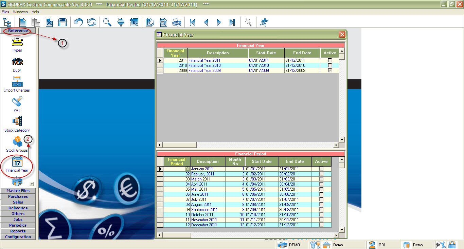Click the Reference section header button
Viewport: 464px width, 249px height.
(x=18, y=31)
